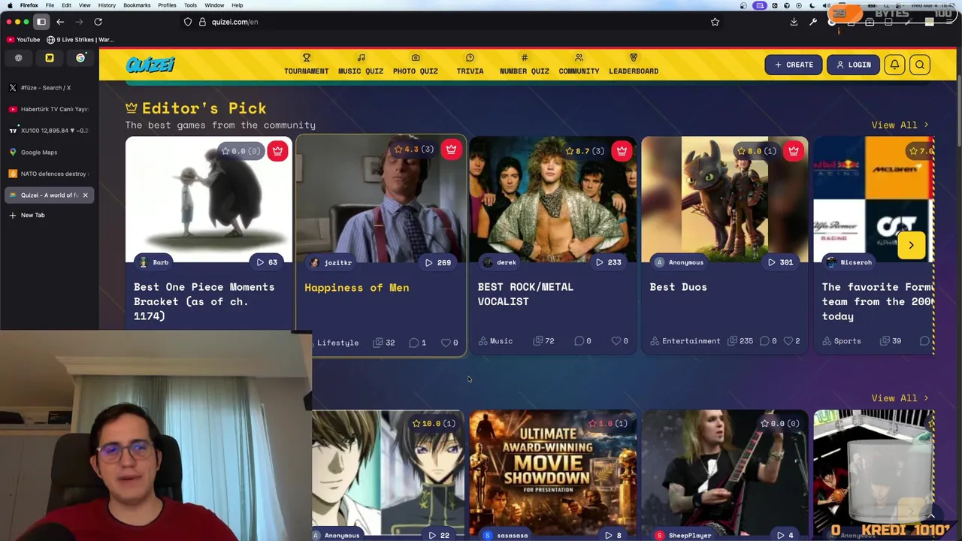
Task: Open a New Tab in sidebar
Action: pos(50,215)
